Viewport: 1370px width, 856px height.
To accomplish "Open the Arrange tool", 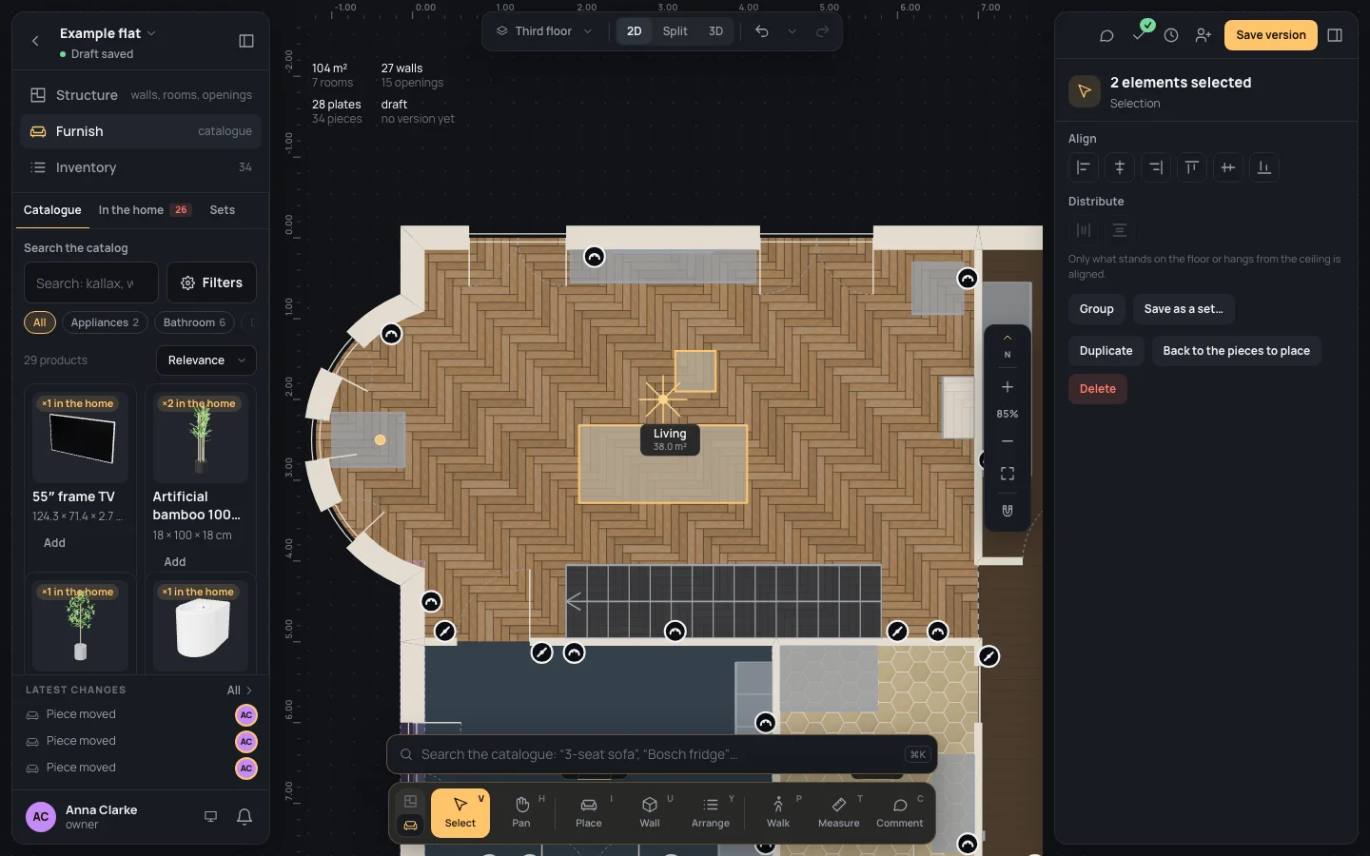I will 711,813.
